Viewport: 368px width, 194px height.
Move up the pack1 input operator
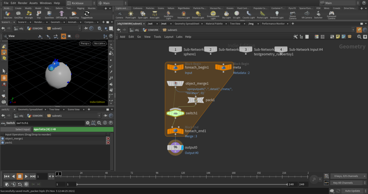click(x=3, y=143)
